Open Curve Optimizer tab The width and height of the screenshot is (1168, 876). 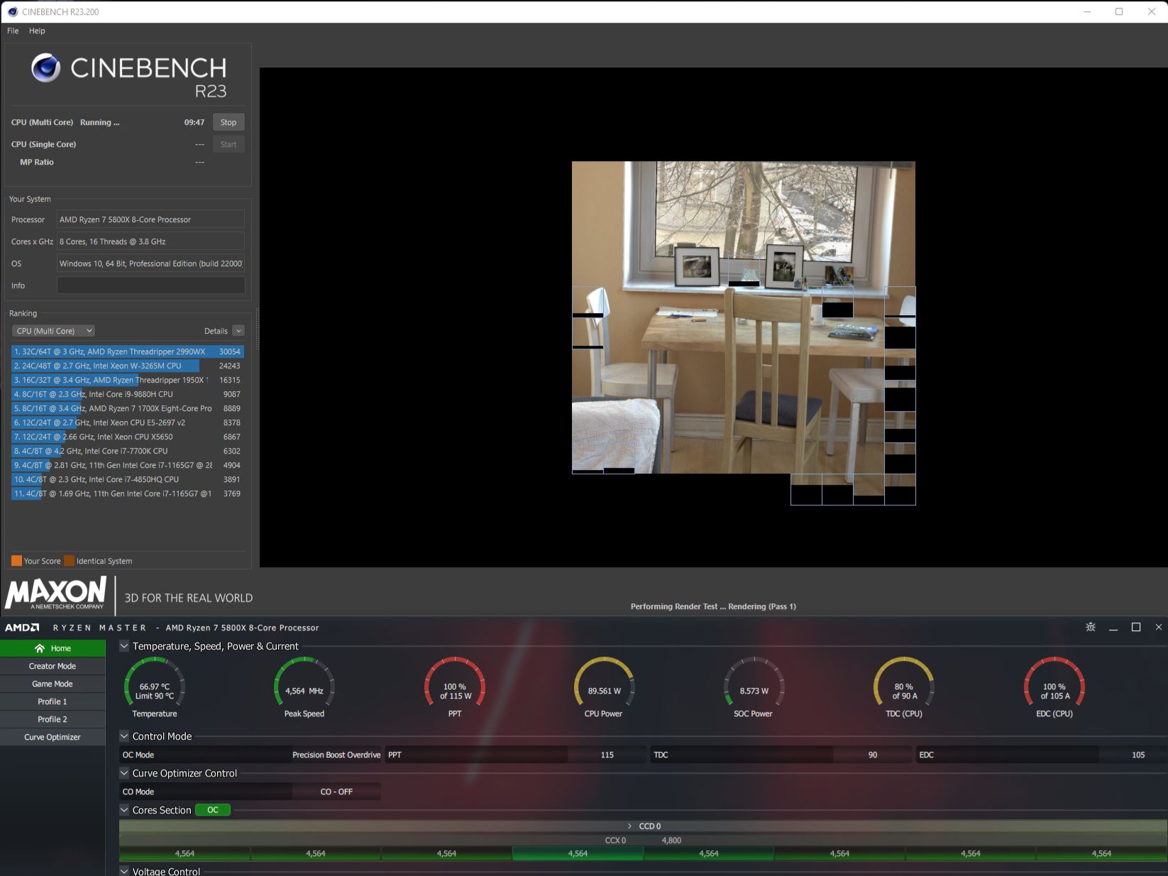tap(53, 737)
